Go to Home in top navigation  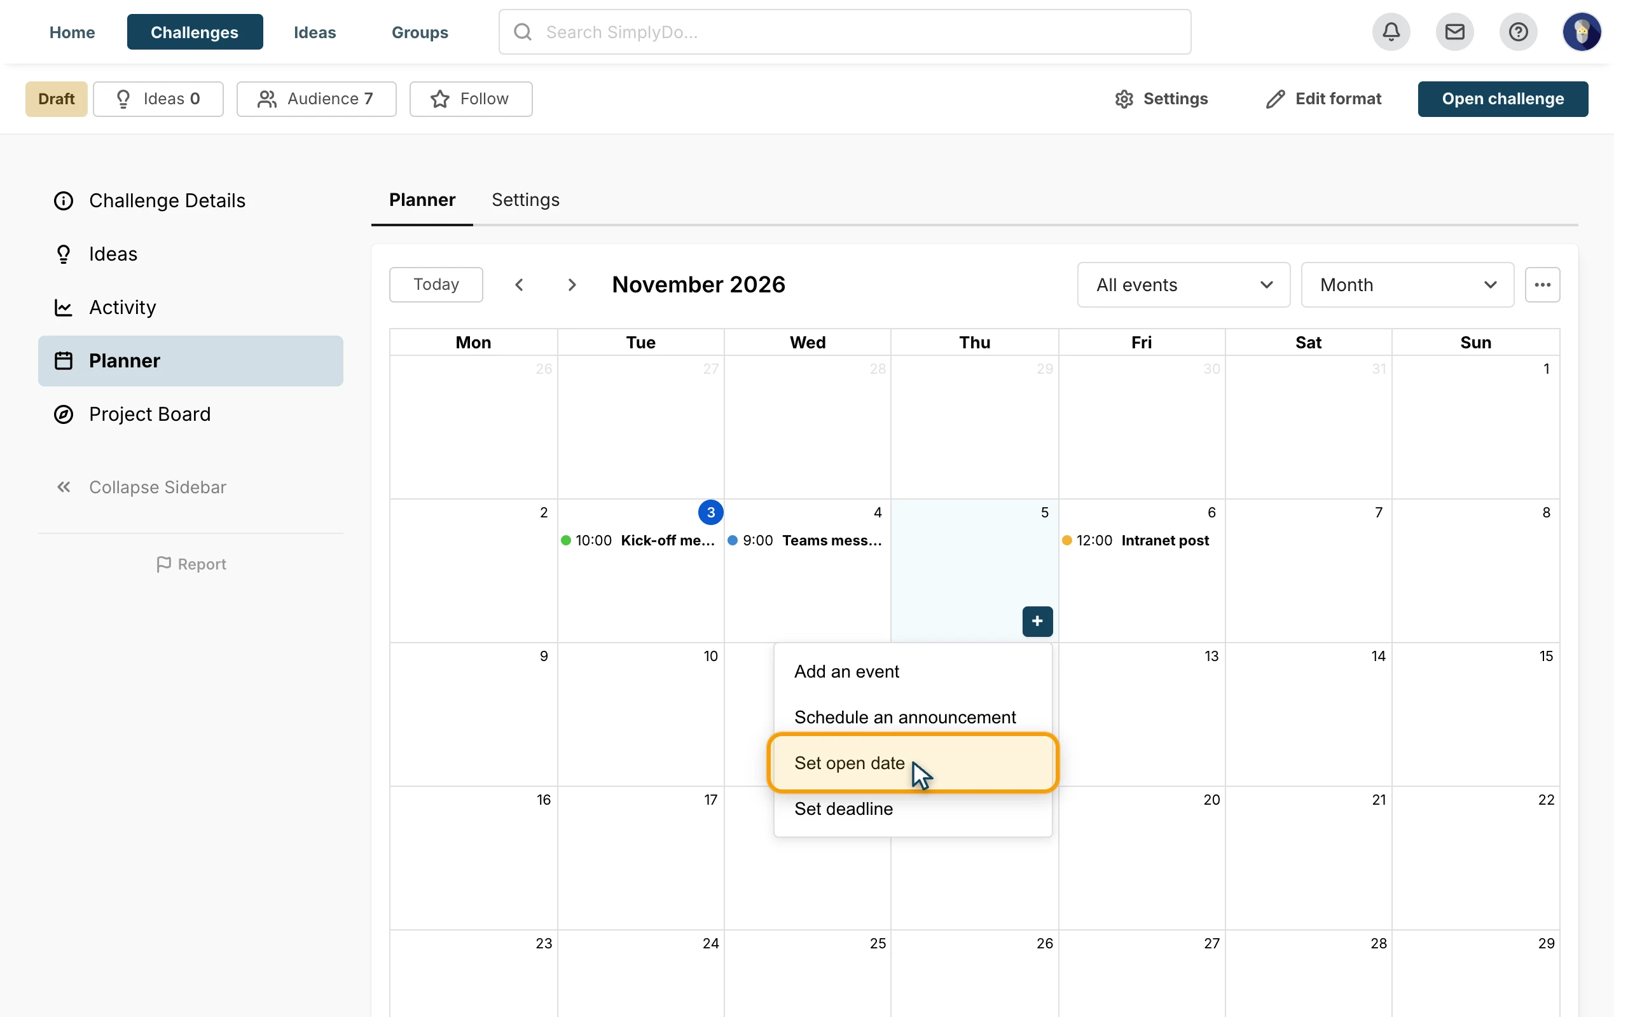(x=72, y=32)
